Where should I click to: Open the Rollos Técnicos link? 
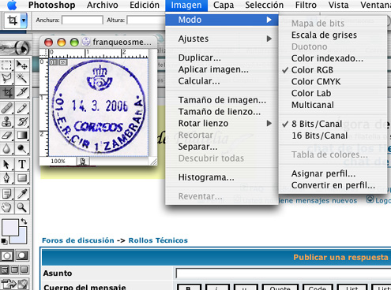pos(158,240)
